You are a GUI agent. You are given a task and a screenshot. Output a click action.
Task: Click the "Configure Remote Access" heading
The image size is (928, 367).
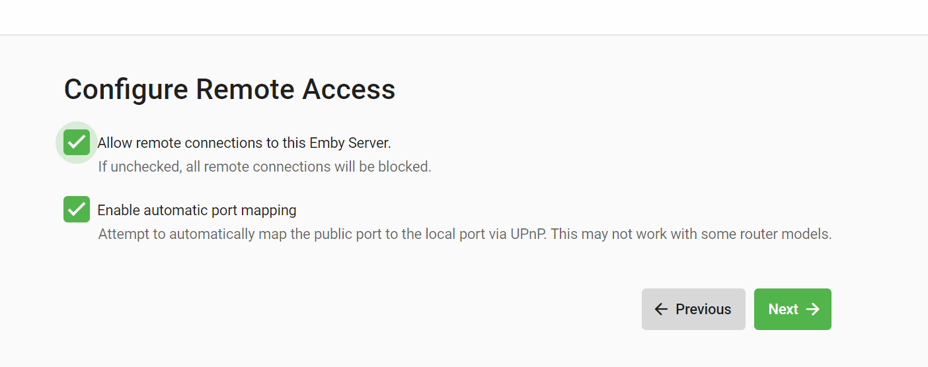tap(229, 89)
